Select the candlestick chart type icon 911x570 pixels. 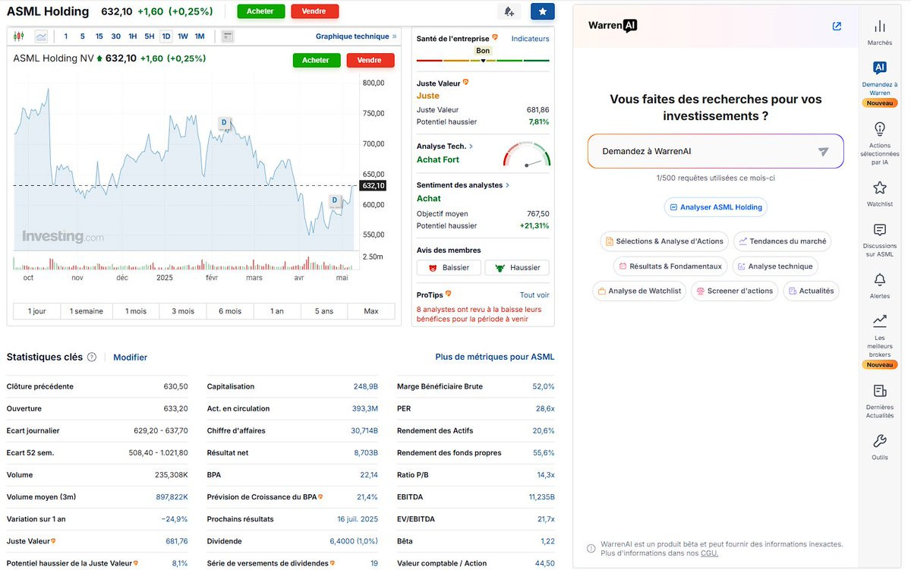(x=20, y=36)
